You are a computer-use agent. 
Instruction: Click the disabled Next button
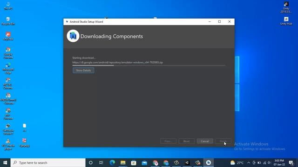[x=186, y=141]
